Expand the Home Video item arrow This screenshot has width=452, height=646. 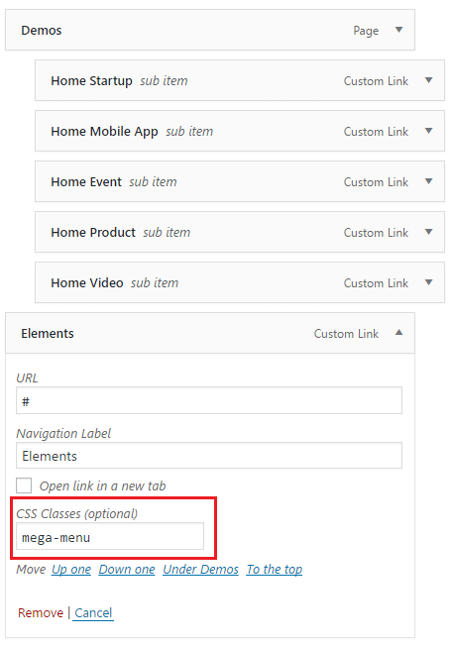tap(428, 282)
